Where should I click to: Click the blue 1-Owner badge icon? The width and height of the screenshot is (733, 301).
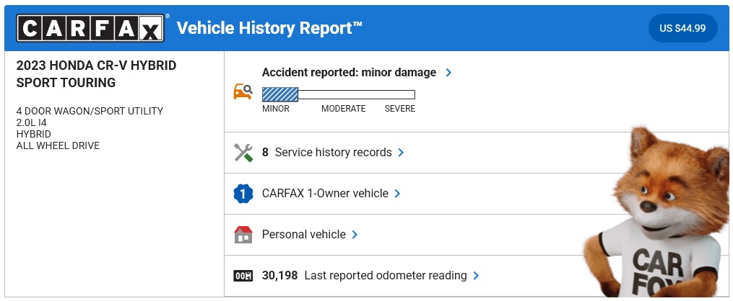pos(243,194)
